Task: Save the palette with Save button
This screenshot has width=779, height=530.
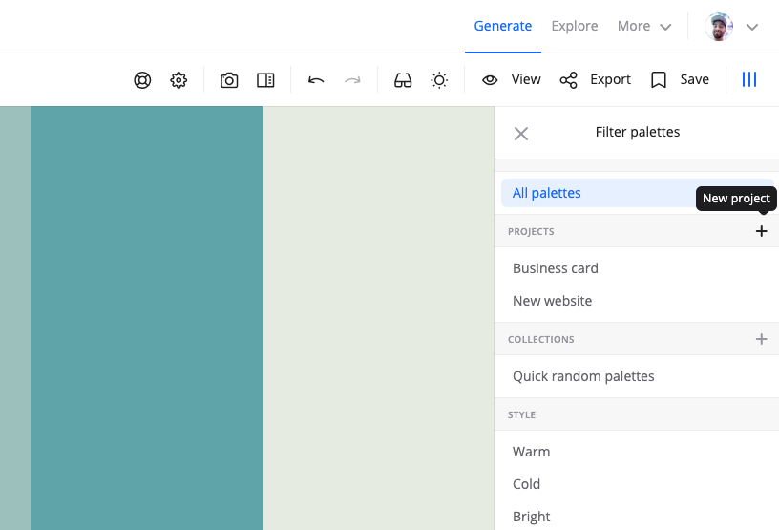Action: coord(680,80)
